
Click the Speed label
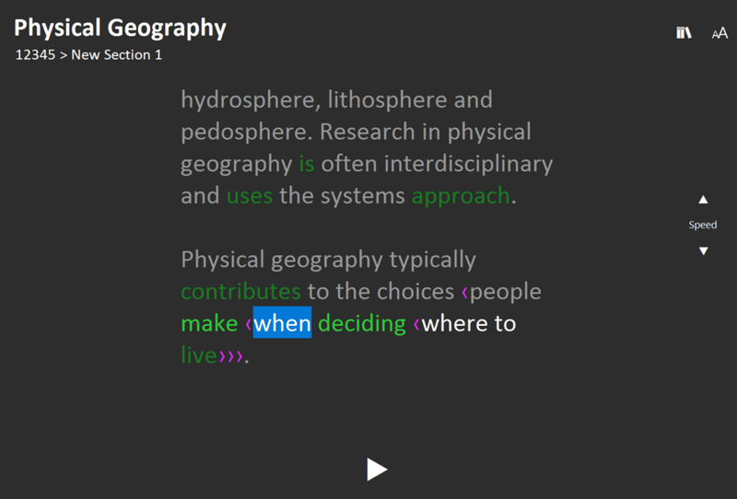click(x=703, y=225)
